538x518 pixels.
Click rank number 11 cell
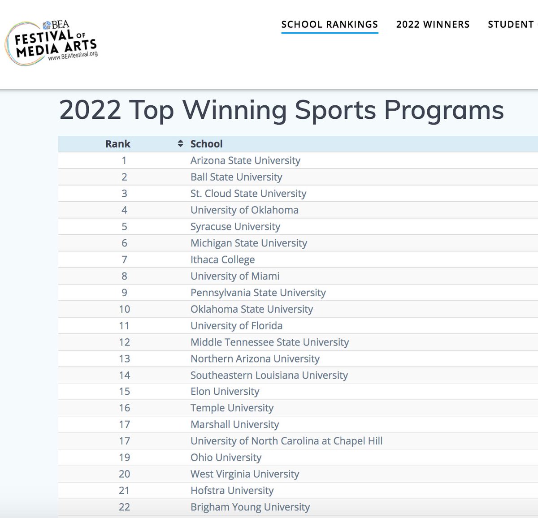coord(124,326)
